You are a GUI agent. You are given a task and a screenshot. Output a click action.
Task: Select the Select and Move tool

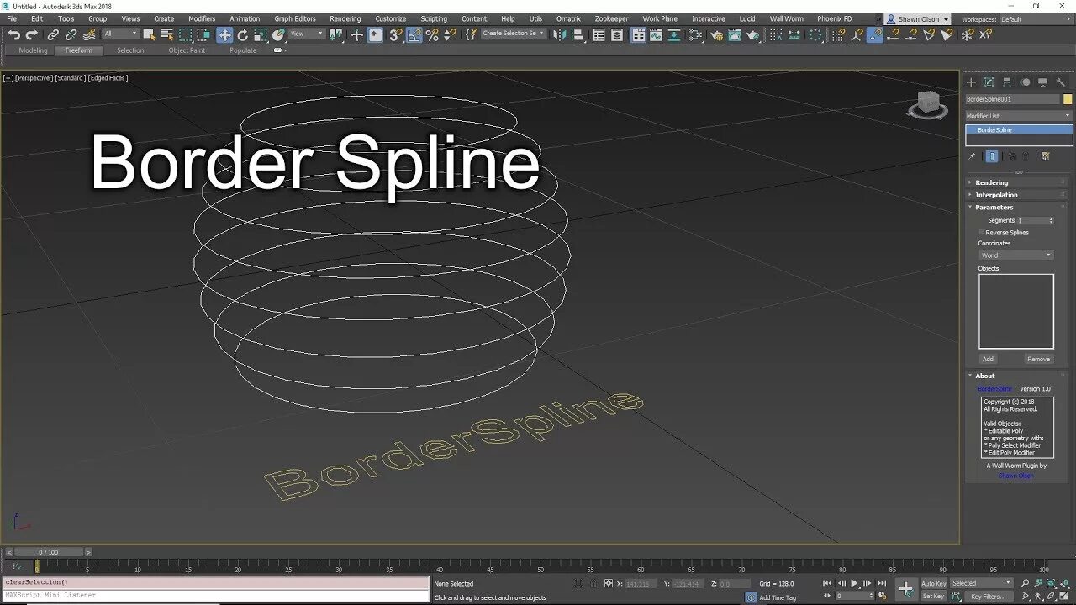tap(224, 34)
